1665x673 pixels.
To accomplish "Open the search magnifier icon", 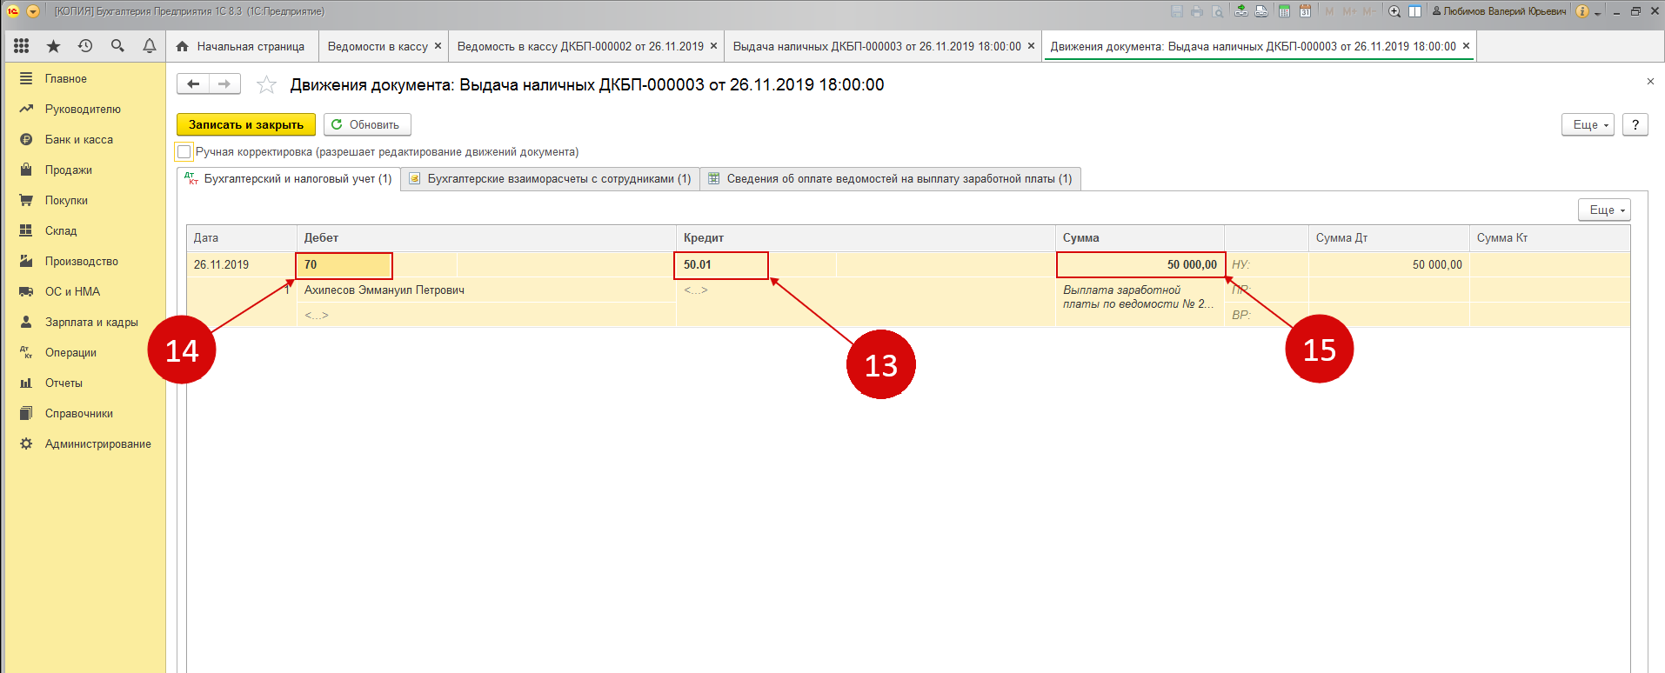I will tap(117, 46).
